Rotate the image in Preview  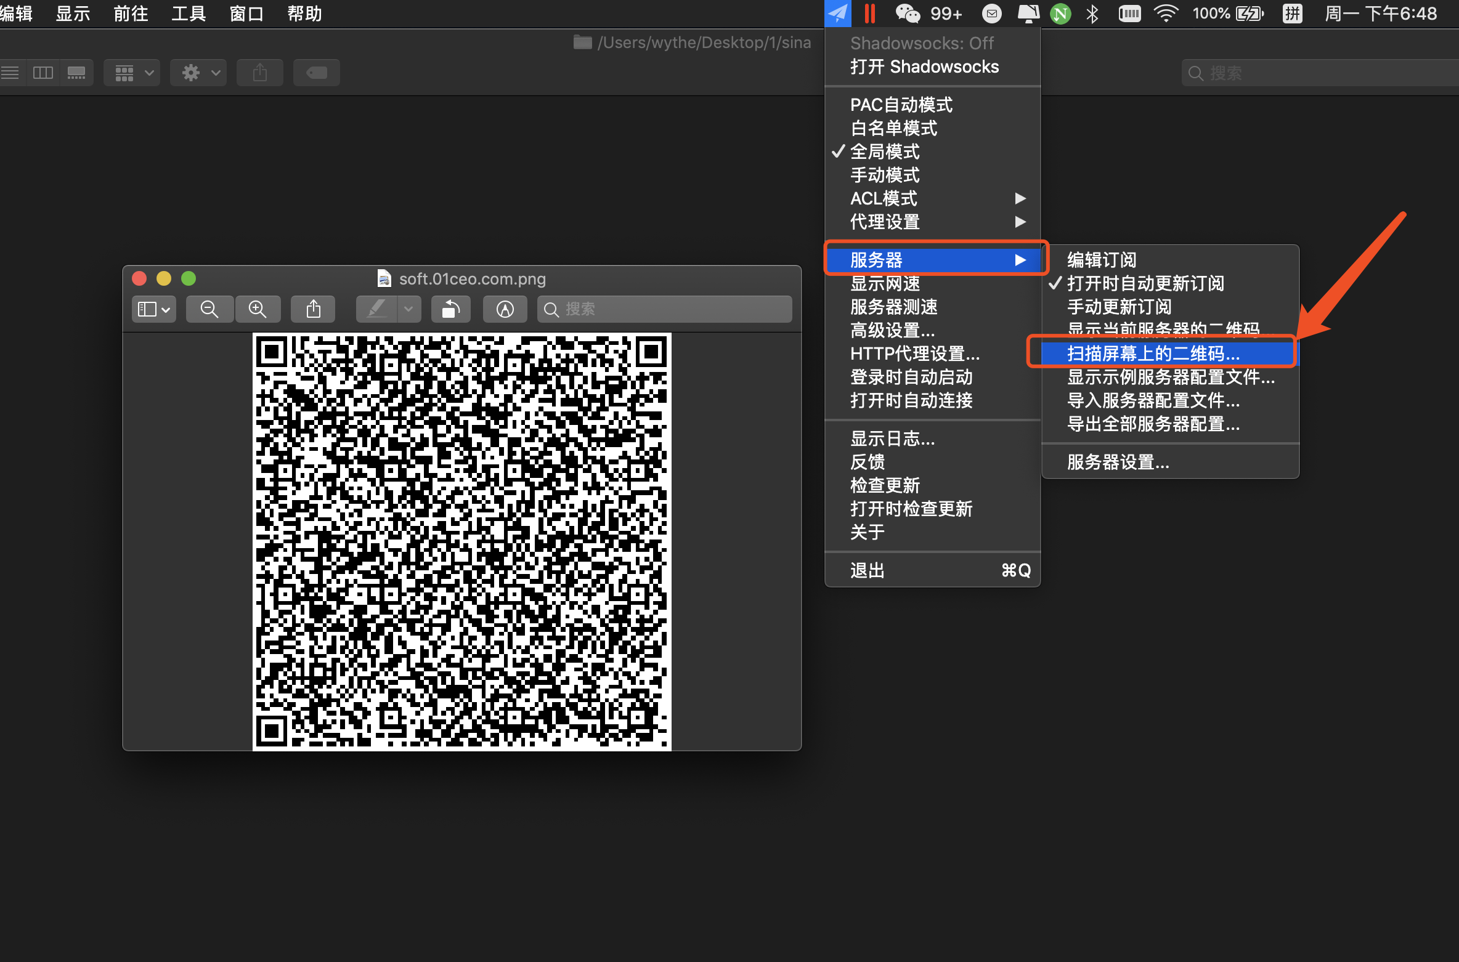click(x=451, y=309)
